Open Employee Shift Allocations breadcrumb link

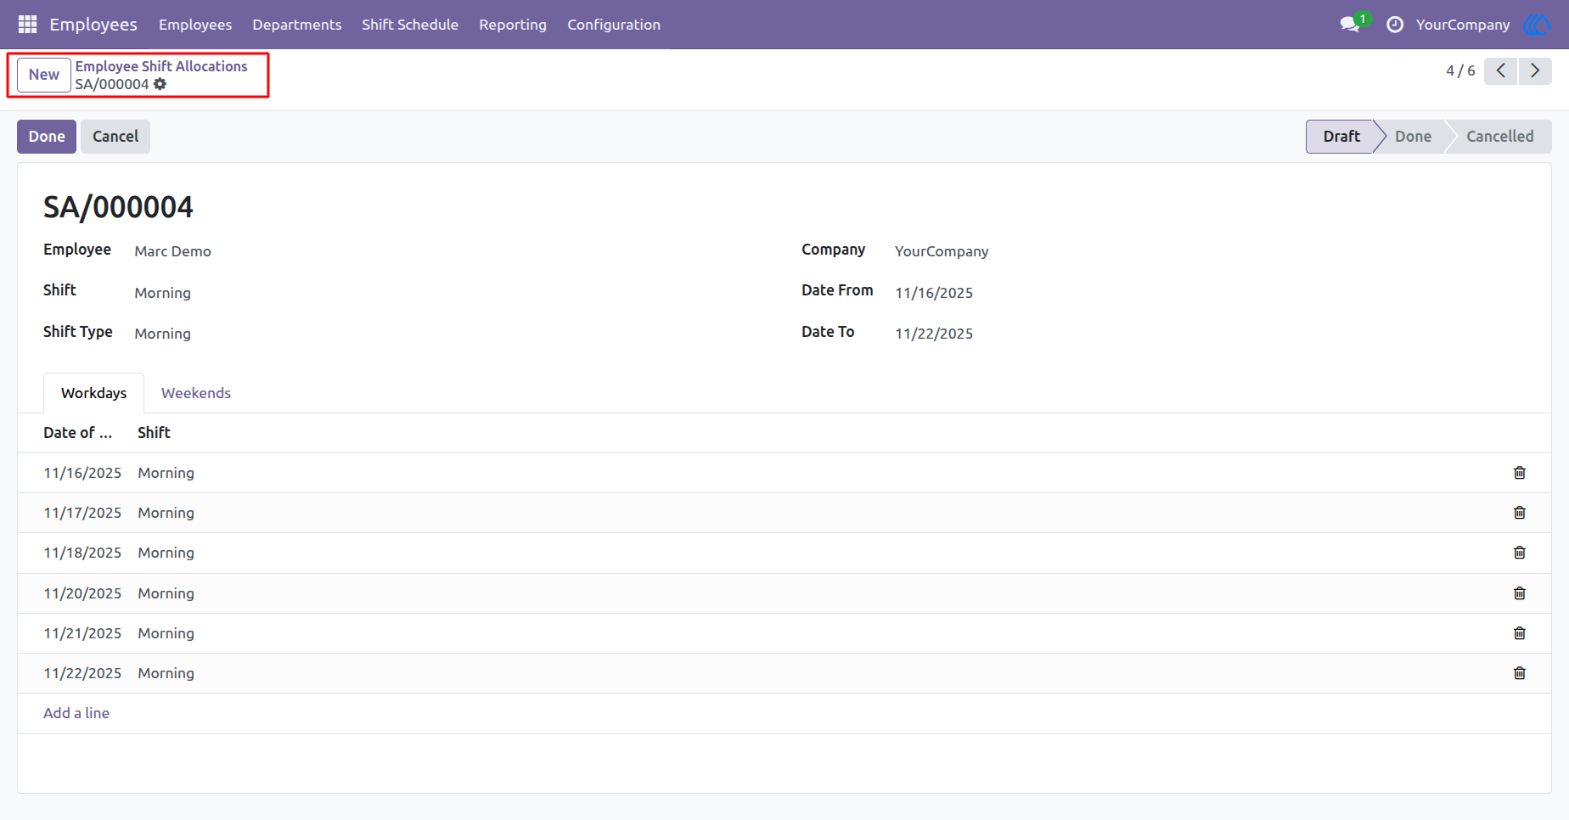tap(161, 66)
